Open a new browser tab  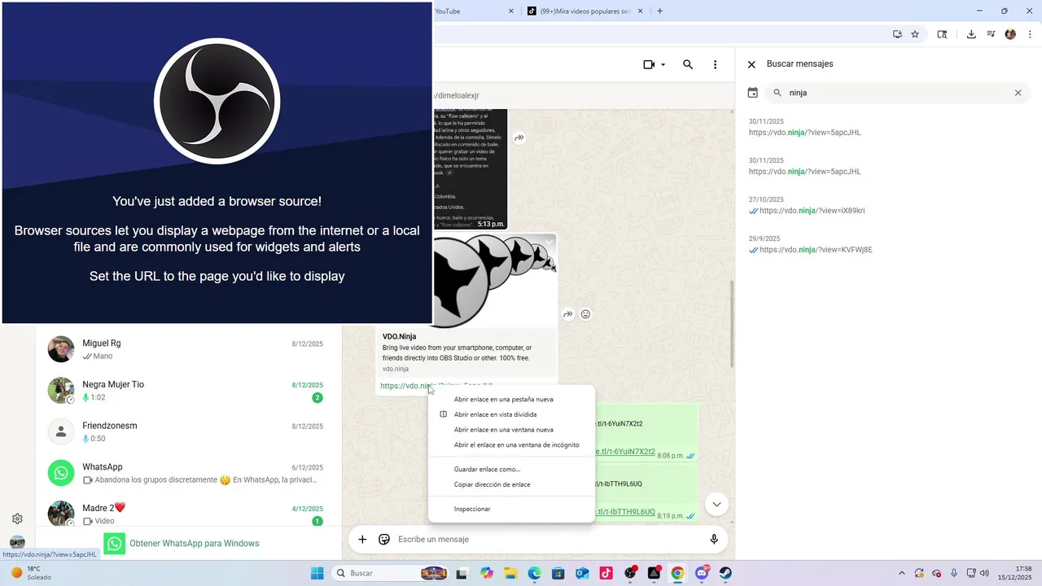[659, 11]
